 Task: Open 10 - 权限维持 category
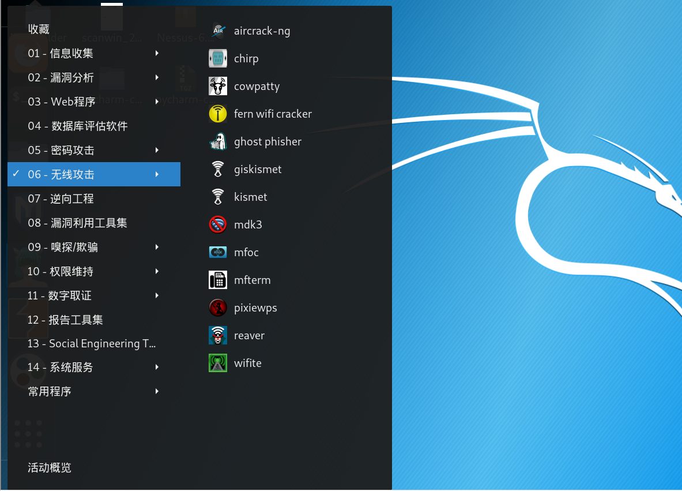pos(94,272)
